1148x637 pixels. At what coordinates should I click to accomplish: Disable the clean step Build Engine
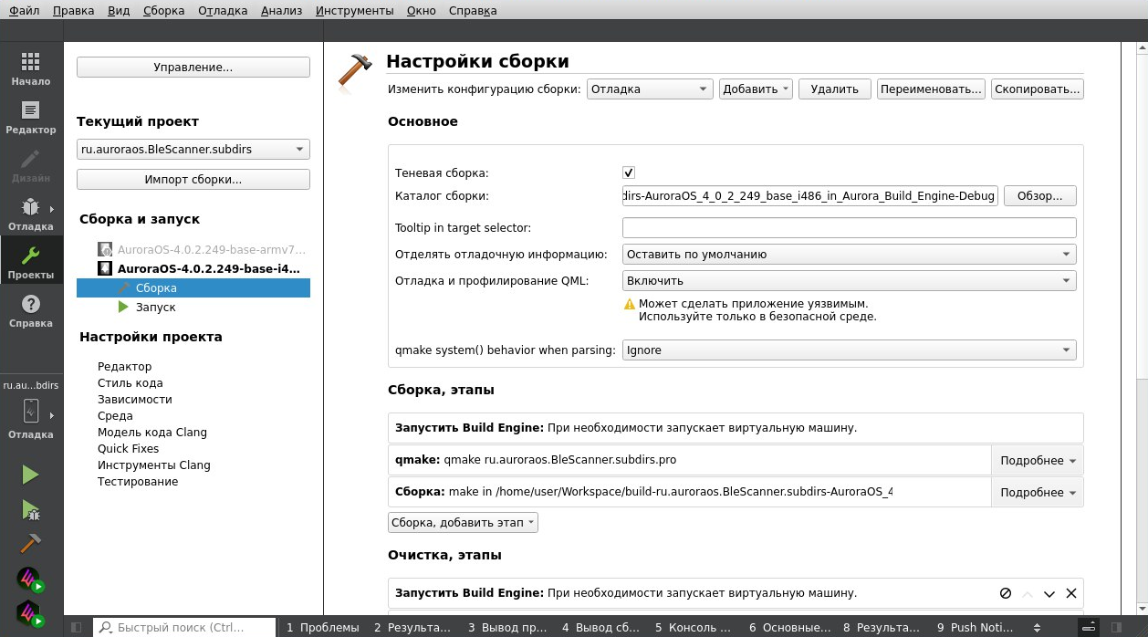coord(1005,593)
